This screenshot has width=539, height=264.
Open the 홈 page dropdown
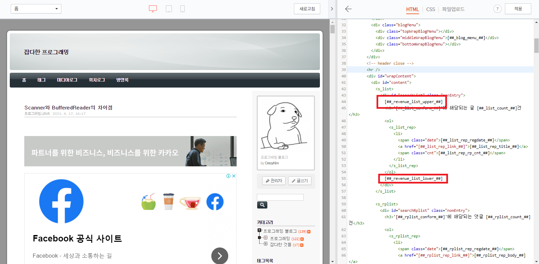tap(36, 9)
